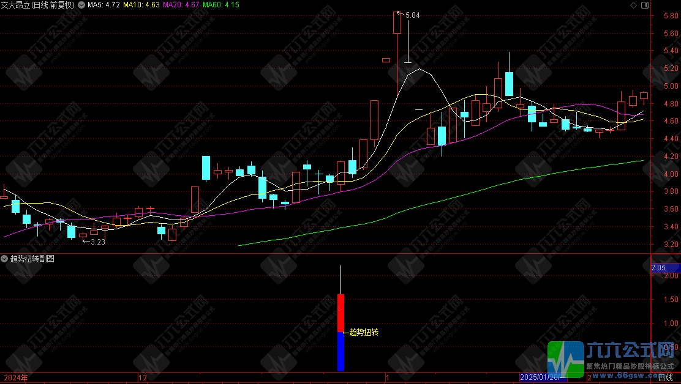The image size is (681, 384).
Task: Click the 趋势扭转副图 indicator name
Action: tap(32, 259)
